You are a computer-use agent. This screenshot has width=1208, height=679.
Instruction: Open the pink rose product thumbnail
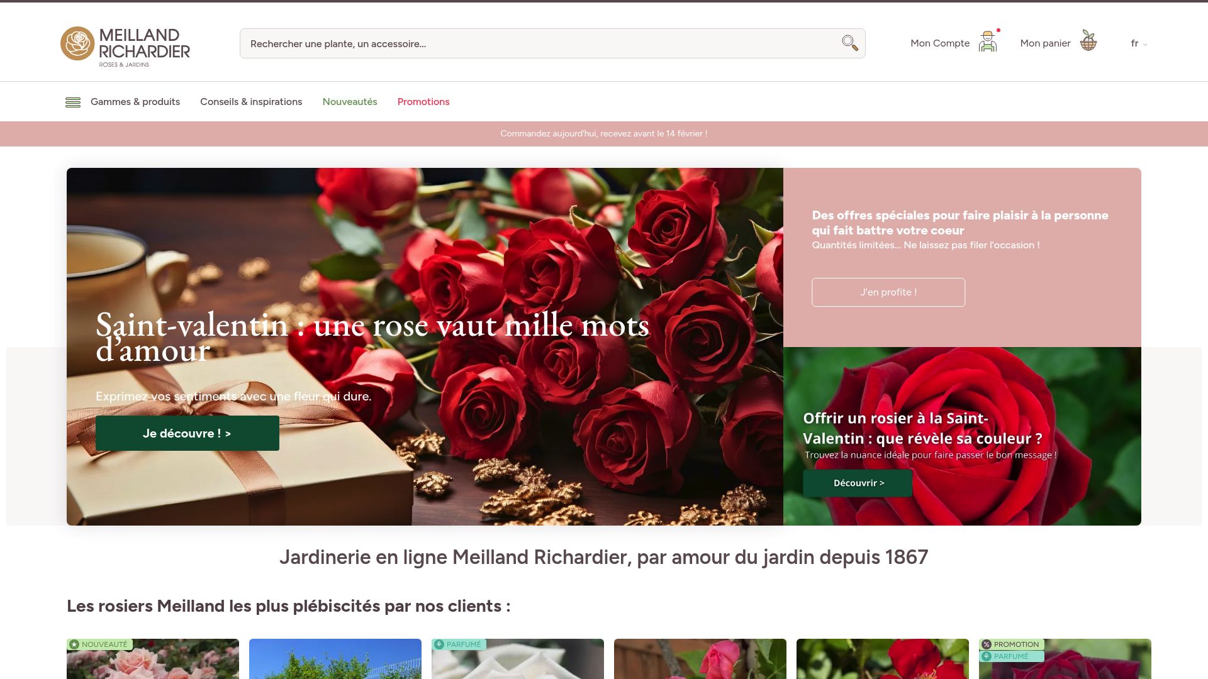pos(700,659)
